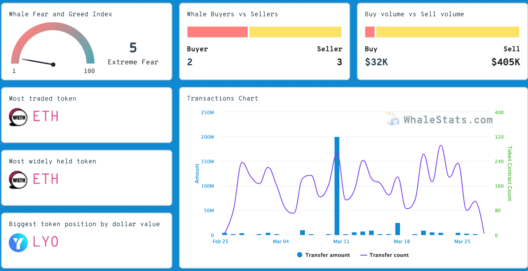Click the Sell volume value '$405K'
The image size is (528, 271).
point(506,62)
